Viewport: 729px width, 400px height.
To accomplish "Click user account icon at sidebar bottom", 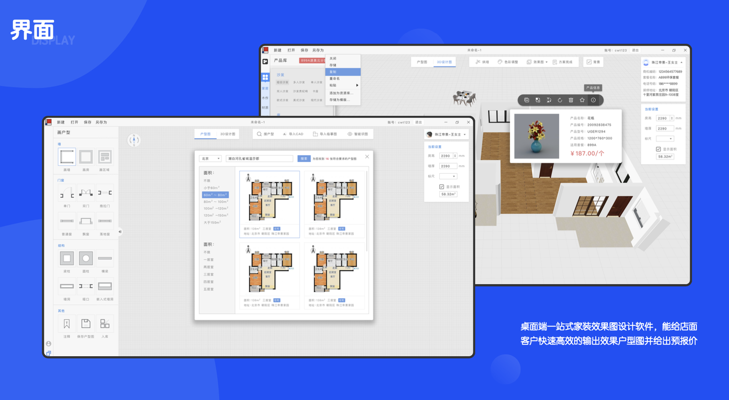I will click(x=49, y=343).
